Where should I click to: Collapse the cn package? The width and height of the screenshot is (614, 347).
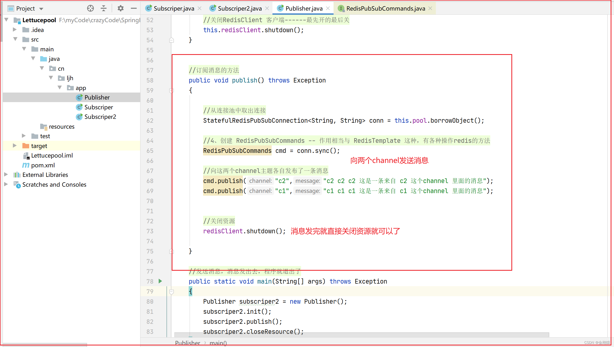pyautogui.click(x=42, y=68)
